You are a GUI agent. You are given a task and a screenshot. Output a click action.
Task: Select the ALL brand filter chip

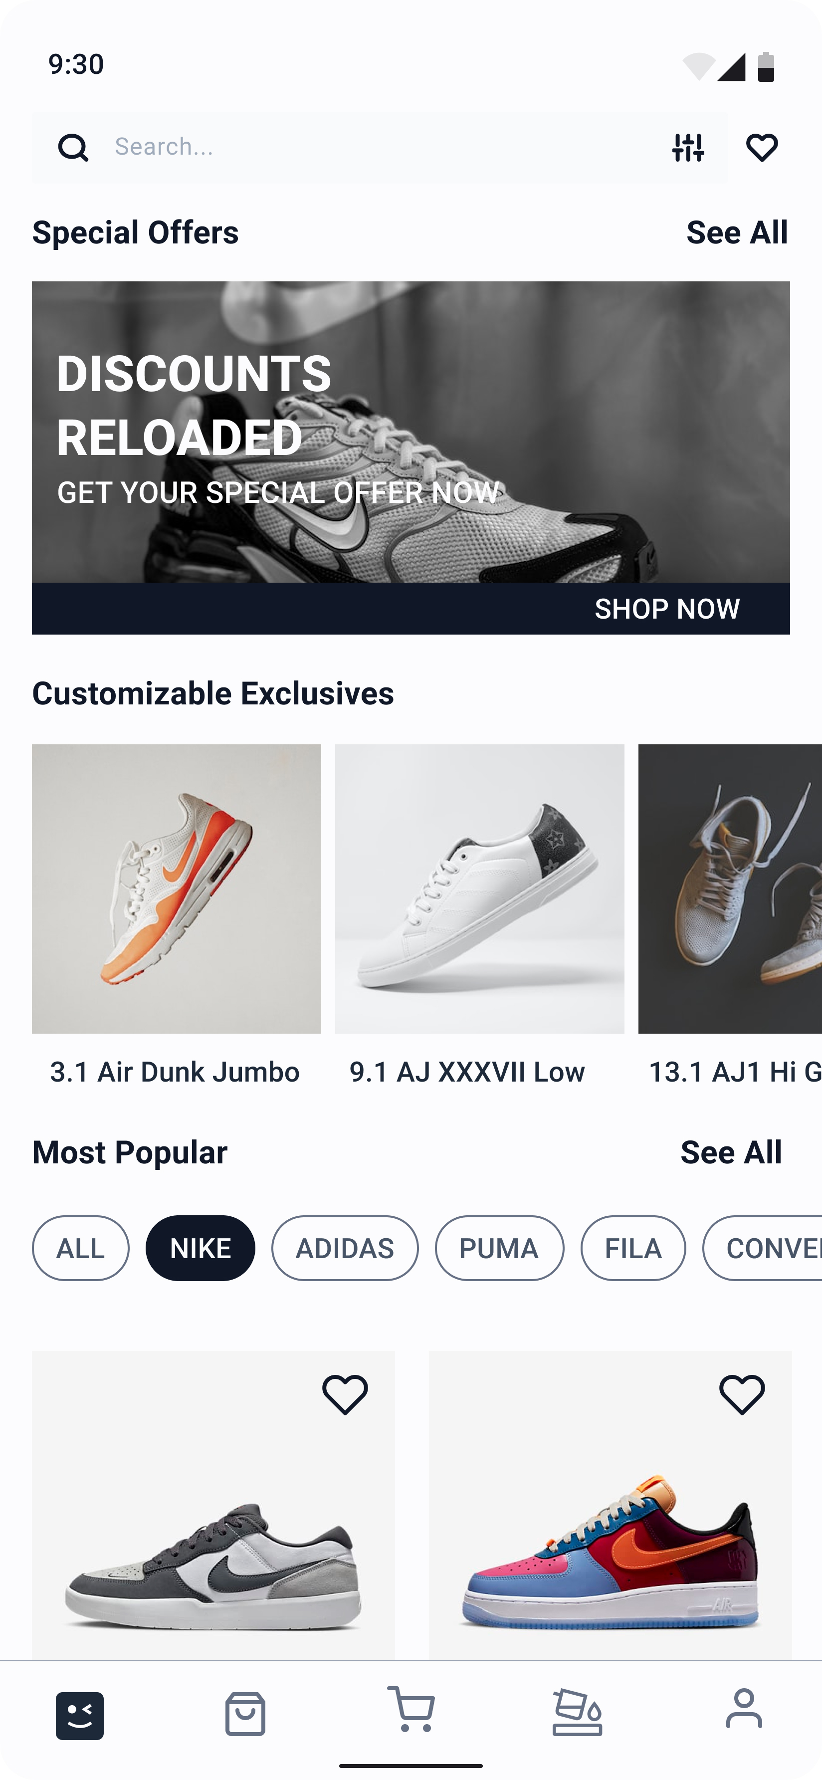pos(80,1248)
